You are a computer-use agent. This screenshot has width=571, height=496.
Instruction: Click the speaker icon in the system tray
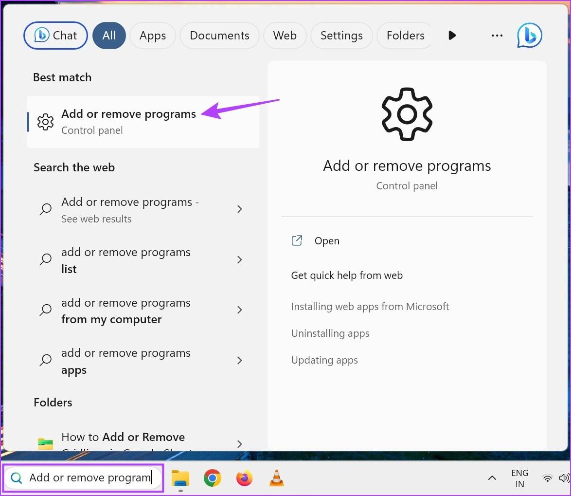[564, 478]
